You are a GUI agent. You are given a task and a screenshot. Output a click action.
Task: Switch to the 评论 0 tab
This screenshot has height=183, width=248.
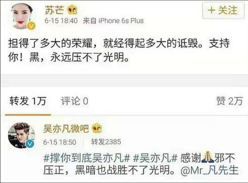pyautogui.click(x=75, y=101)
